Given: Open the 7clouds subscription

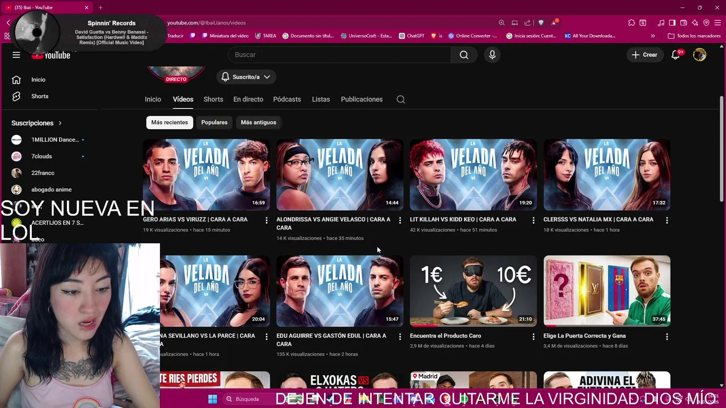Looking at the screenshot, I should click(x=48, y=156).
